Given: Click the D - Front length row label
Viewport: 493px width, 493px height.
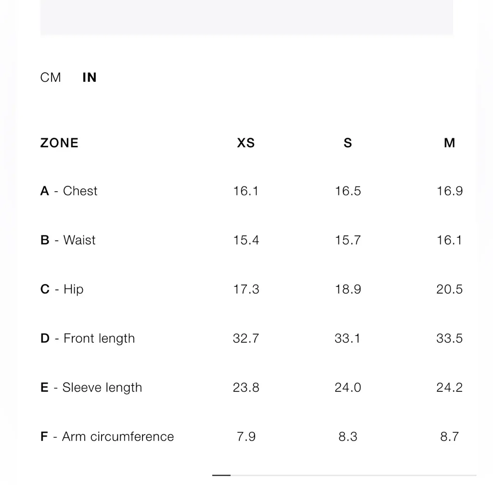Looking at the screenshot, I should pyautogui.click(x=88, y=338).
